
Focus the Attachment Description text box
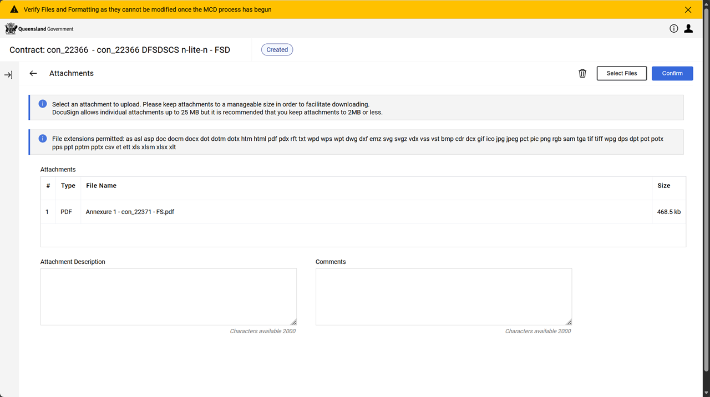168,297
